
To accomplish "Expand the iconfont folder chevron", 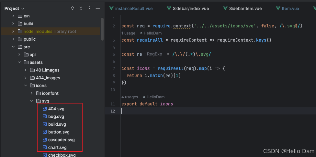I will [32, 93].
